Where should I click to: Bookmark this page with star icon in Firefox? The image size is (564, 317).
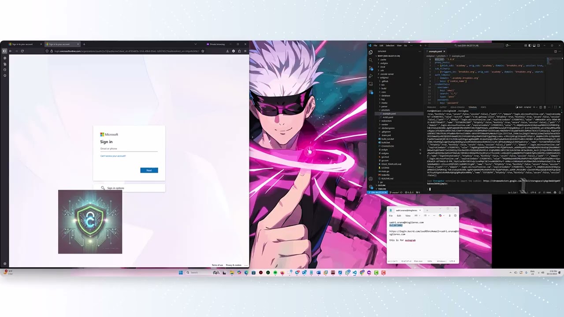tap(203, 51)
